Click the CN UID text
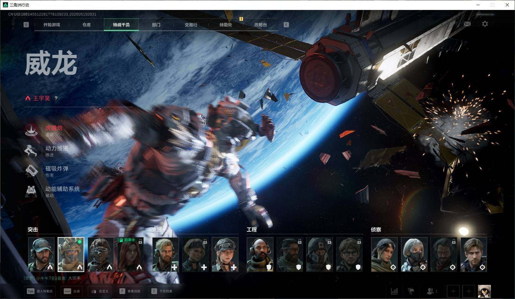 pos(52,14)
